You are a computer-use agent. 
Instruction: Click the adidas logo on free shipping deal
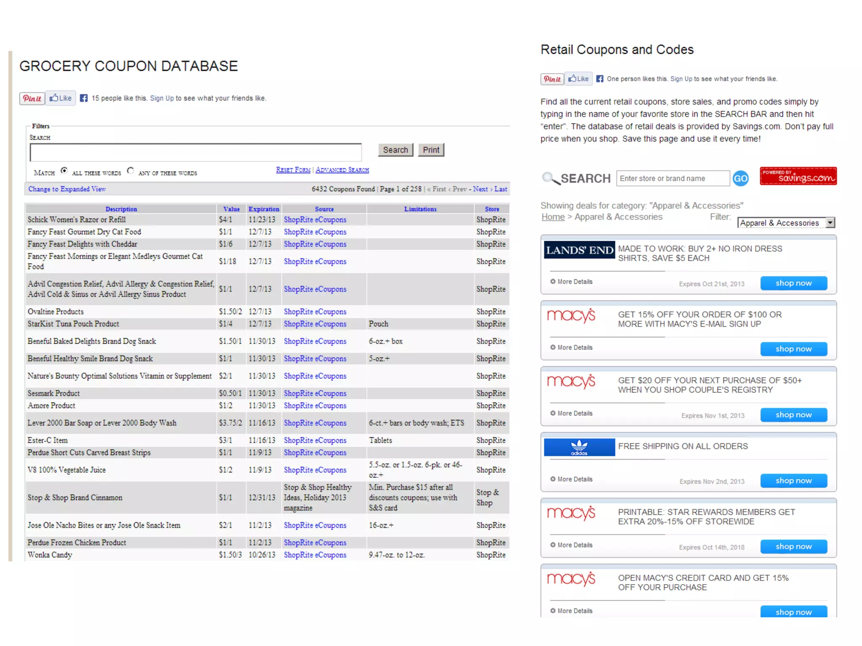click(x=579, y=447)
